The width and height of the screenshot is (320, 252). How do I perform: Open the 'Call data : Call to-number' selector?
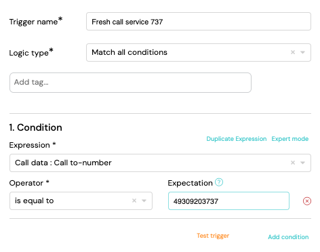click(160, 163)
